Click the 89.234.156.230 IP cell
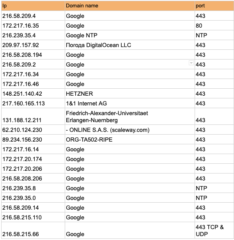 (x=33, y=140)
